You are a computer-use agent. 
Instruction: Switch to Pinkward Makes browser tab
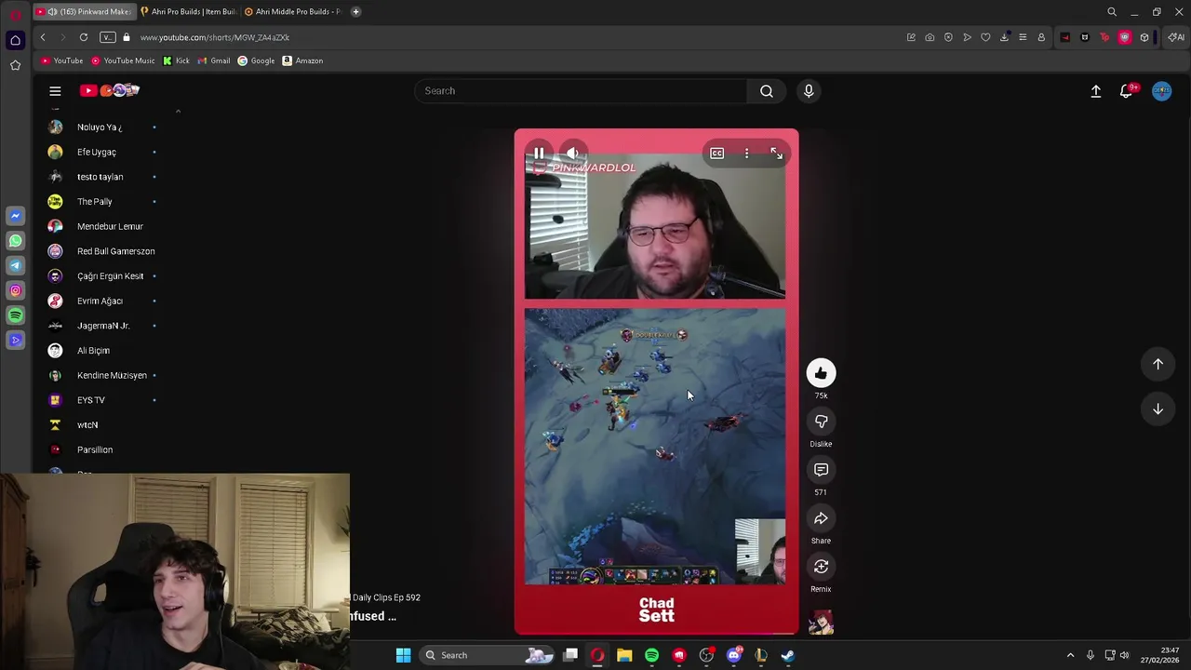(x=84, y=11)
